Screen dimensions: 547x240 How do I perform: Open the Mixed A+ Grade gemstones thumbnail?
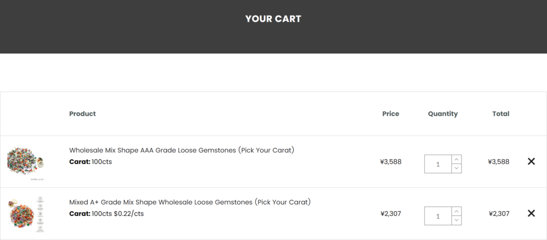pos(26,214)
